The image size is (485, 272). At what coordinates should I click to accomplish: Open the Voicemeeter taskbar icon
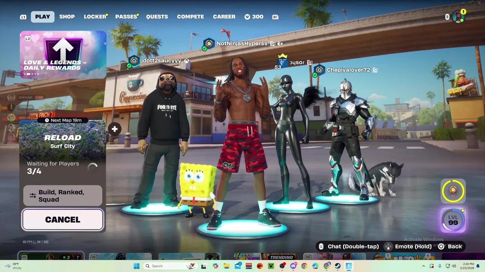click(249, 266)
